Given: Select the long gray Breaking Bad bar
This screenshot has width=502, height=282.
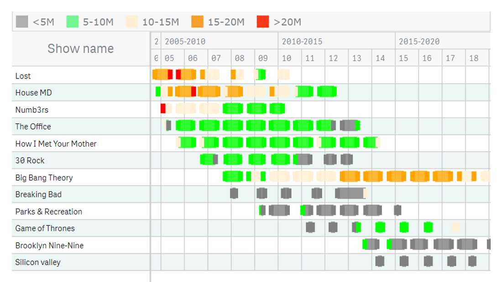Looking at the screenshot, I should [350, 193].
